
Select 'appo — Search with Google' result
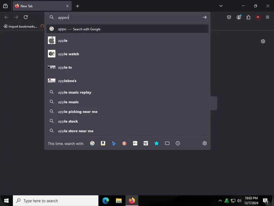tap(127, 29)
